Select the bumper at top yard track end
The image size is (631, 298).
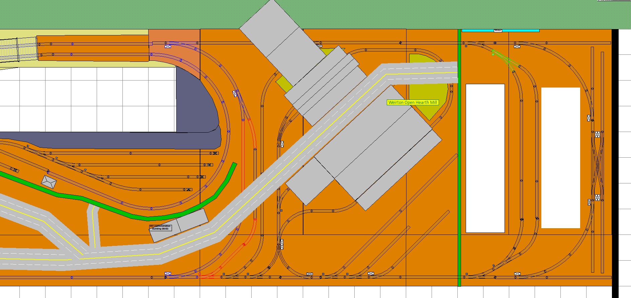coord(215,153)
